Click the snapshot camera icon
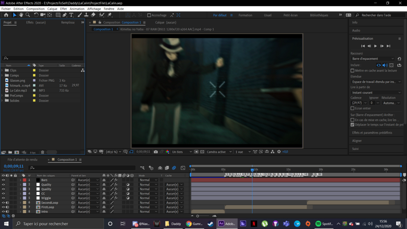 [x=156, y=152]
